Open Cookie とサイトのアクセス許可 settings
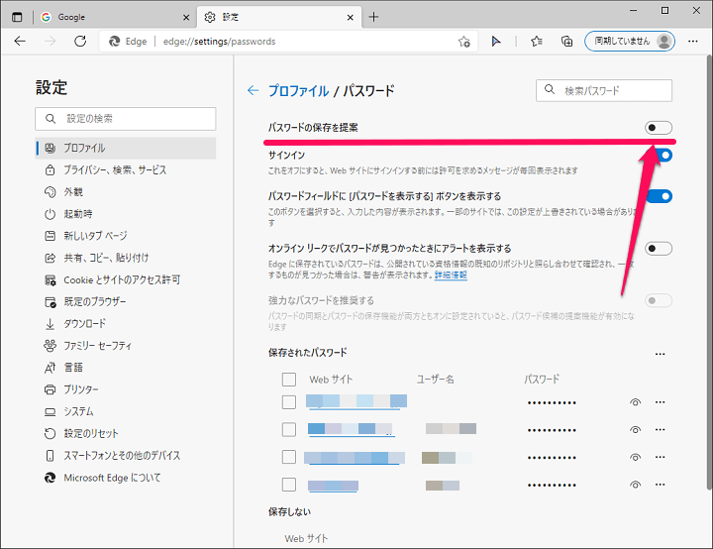The width and height of the screenshot is (713, 549). pos(126,279)
